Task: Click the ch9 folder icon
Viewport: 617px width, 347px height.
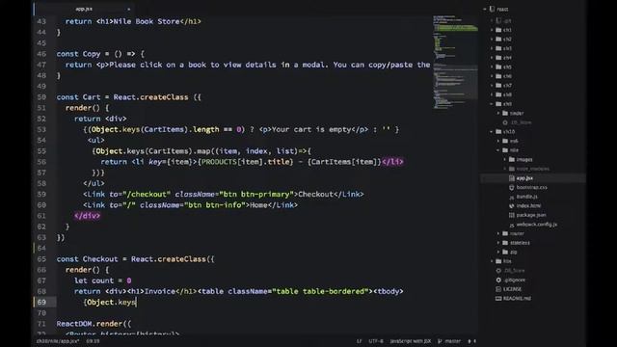Action: click(498, 104)
